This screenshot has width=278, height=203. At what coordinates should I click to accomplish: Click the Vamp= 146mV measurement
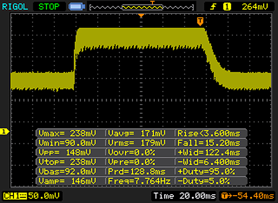coord(67,181)
